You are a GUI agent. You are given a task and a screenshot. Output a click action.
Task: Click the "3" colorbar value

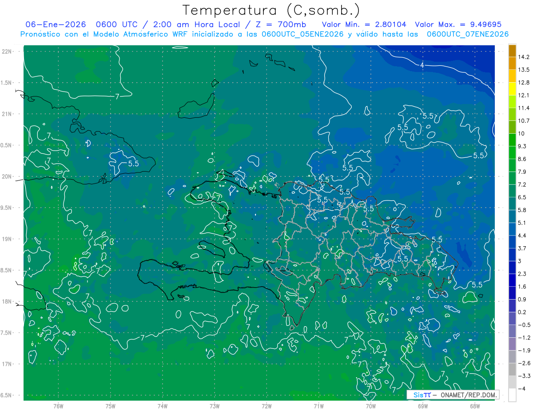[x=520, y=261]
